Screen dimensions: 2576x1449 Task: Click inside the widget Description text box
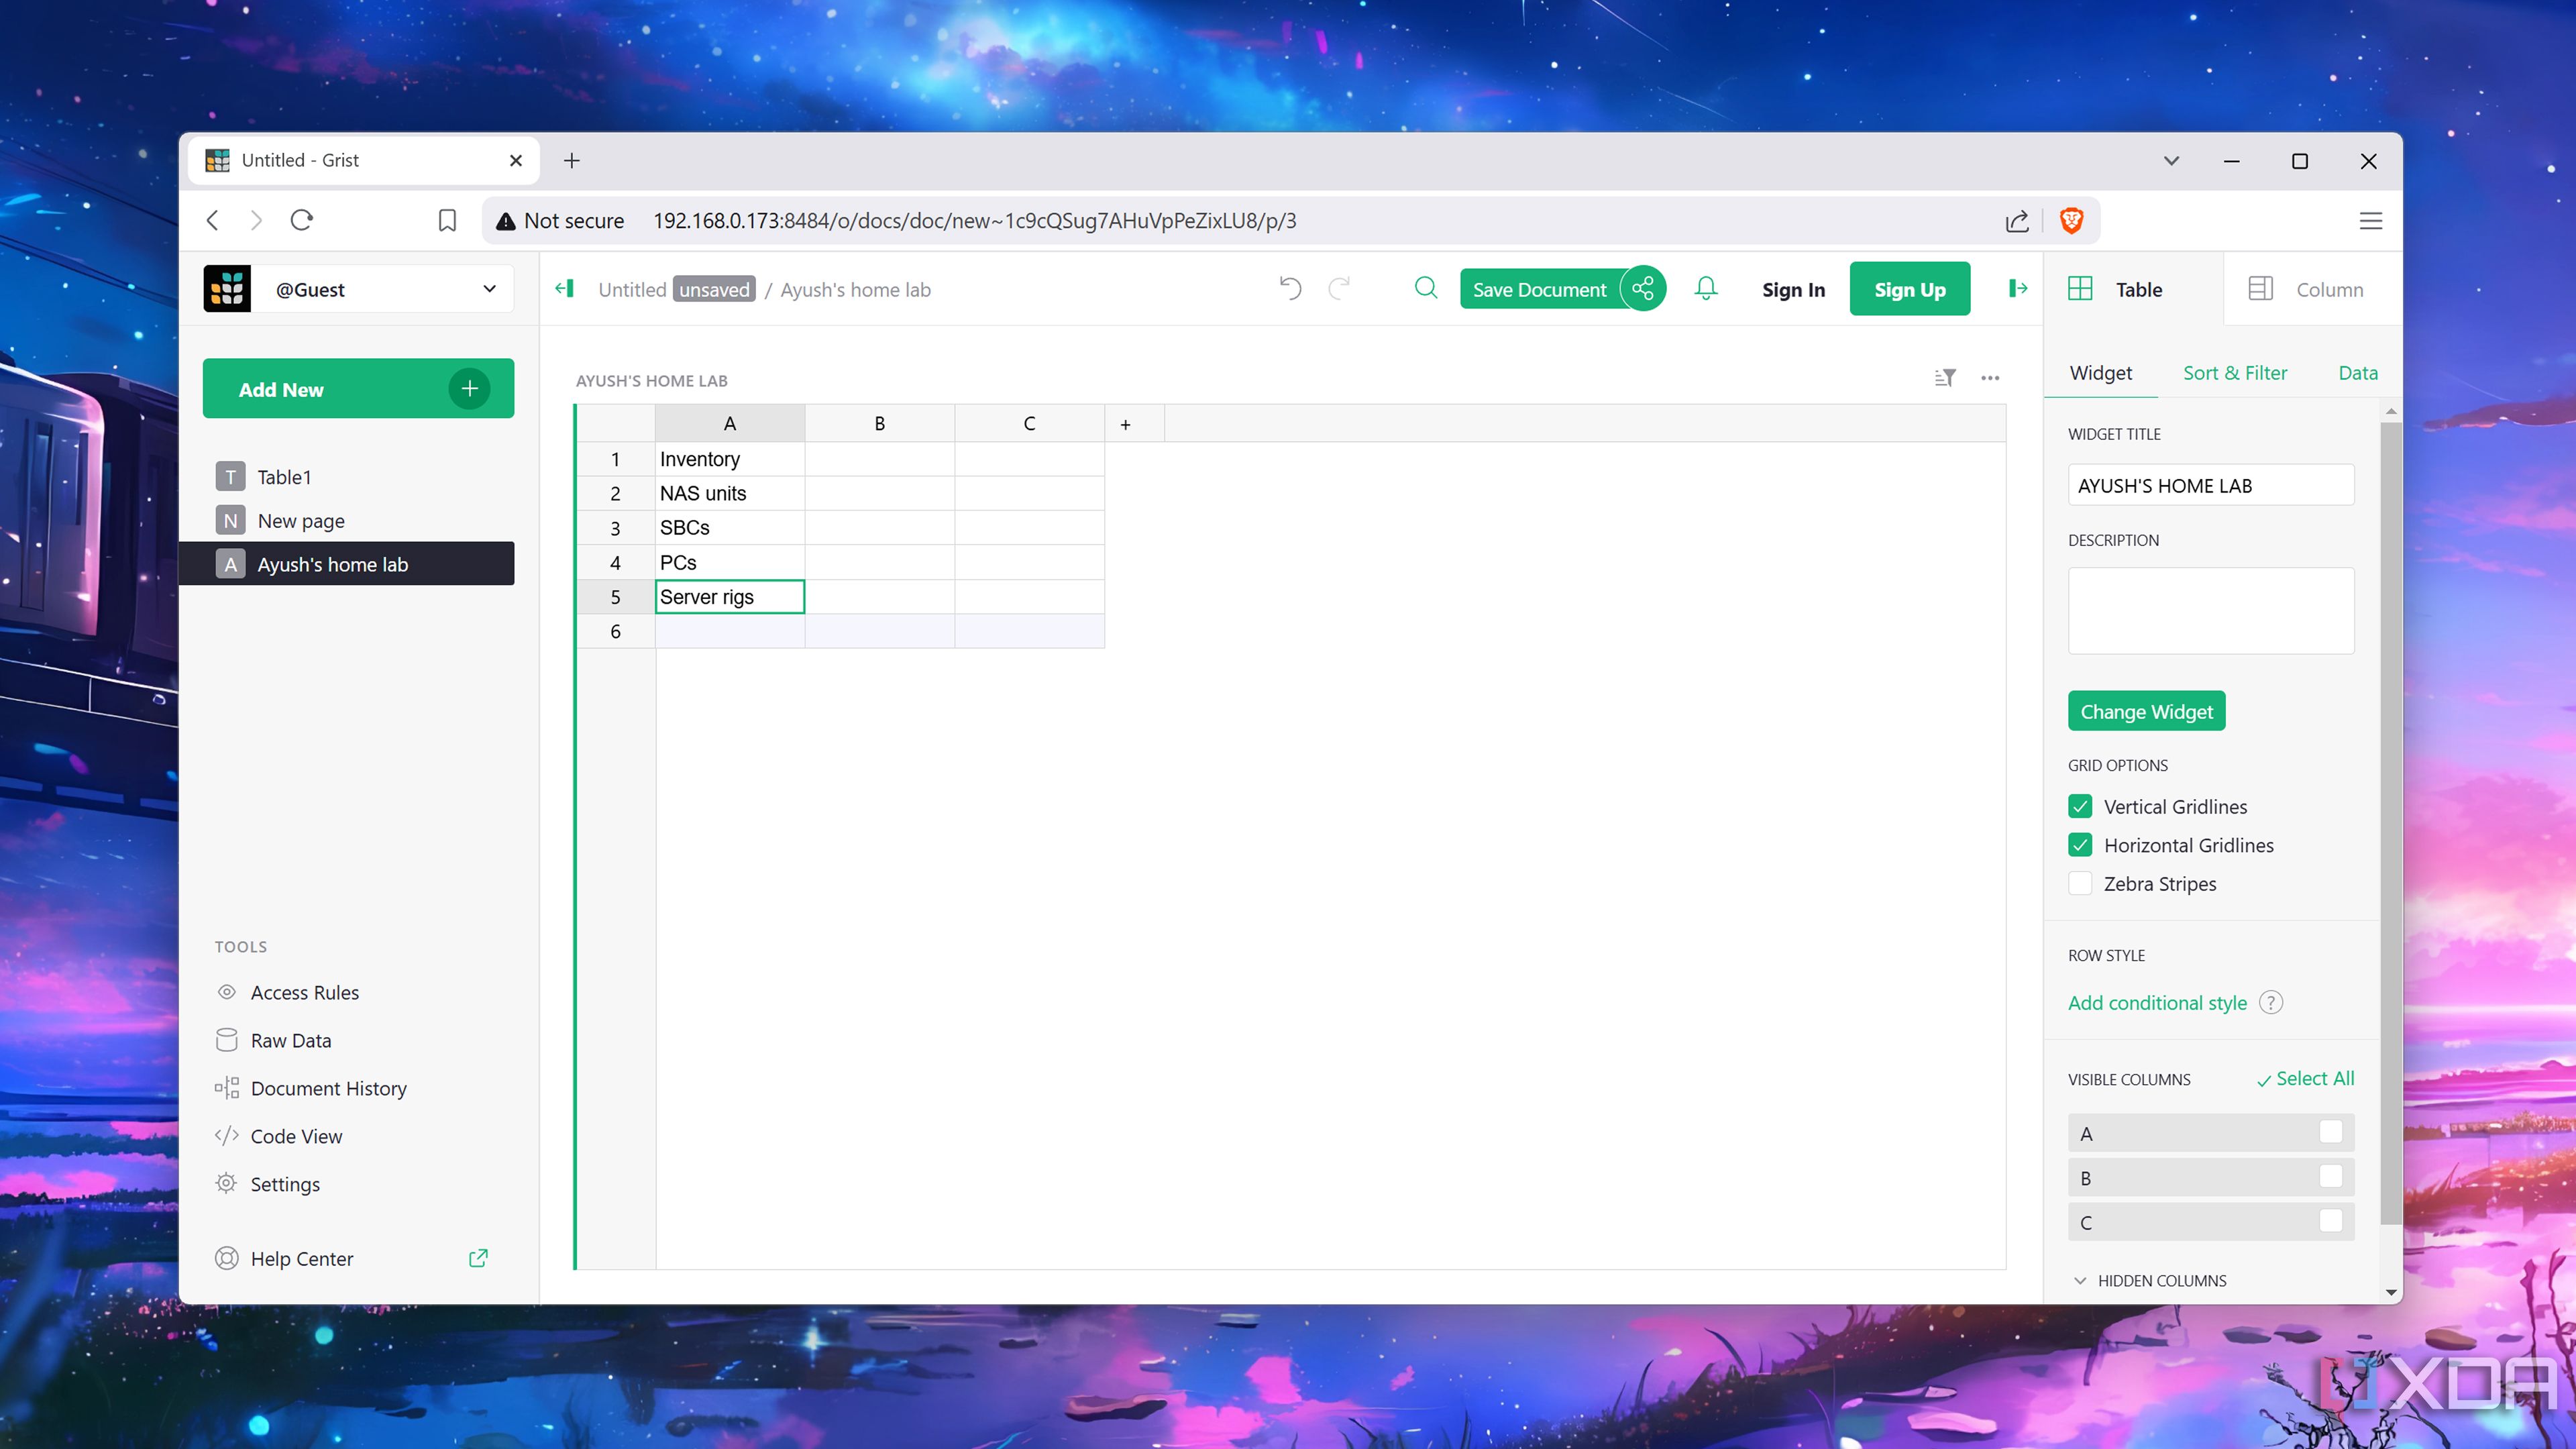[2210, 610]
